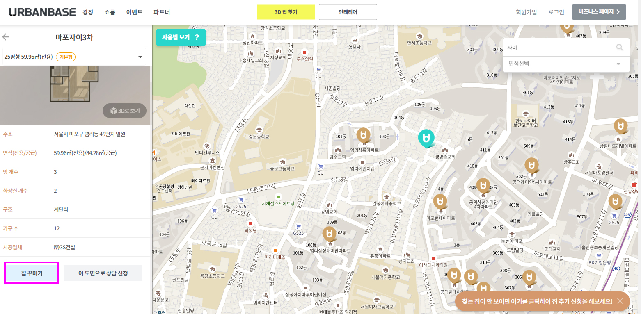Click the 이사랑치과의원 red icon
Screen dimensions: 641x314
pyautogui.click(x=433, y=258)
